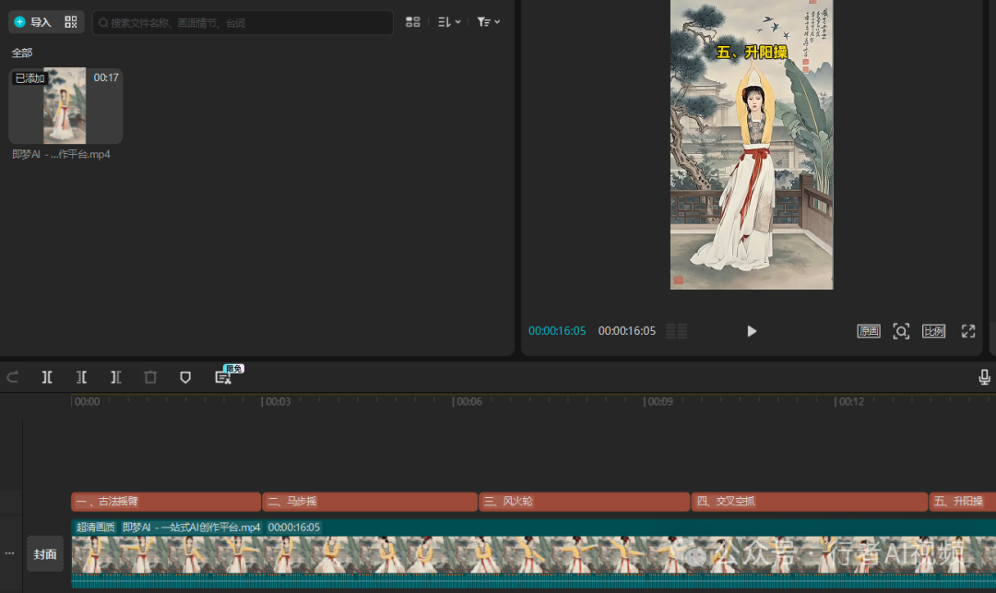Add a marker with the shield icon
This screenshot has height=593, width=996.
point(185,377)
